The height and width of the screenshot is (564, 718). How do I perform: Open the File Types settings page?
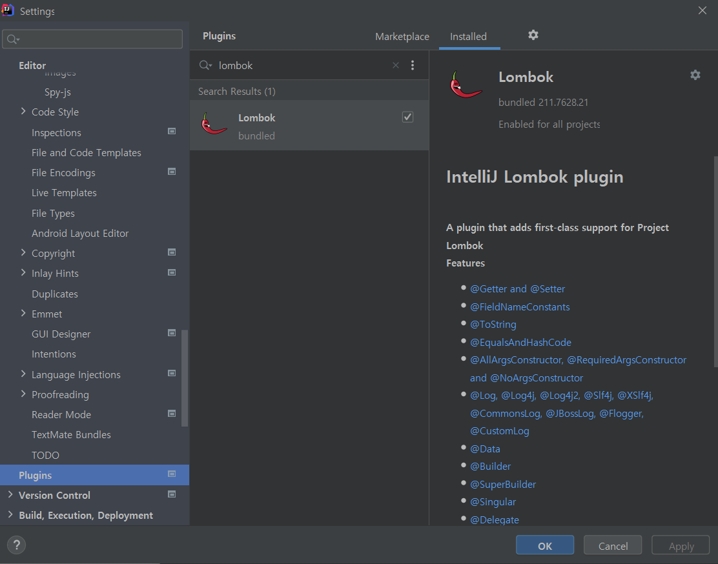point(53,214)
